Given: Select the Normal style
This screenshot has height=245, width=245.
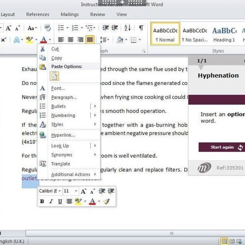Looking at the screenshot, I should [x=165, y=33].
